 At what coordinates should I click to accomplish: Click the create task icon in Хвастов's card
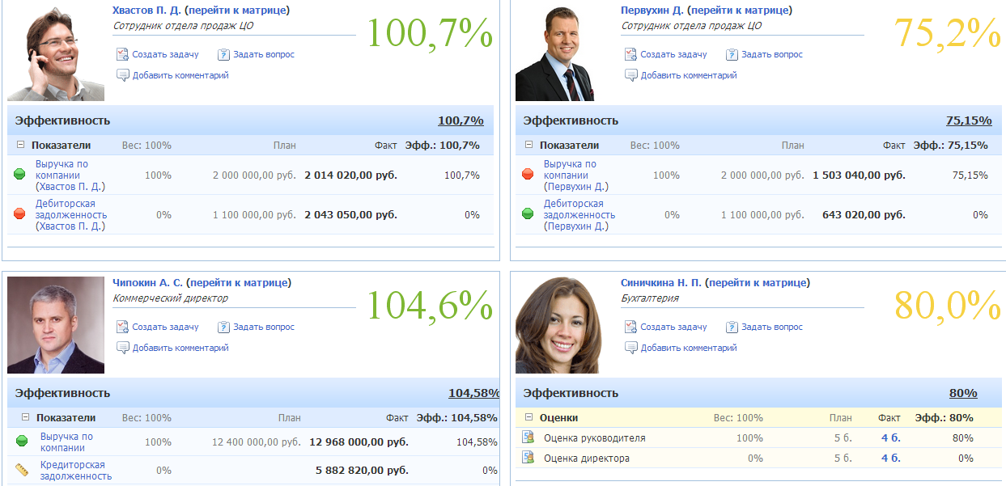pos(122,54)
